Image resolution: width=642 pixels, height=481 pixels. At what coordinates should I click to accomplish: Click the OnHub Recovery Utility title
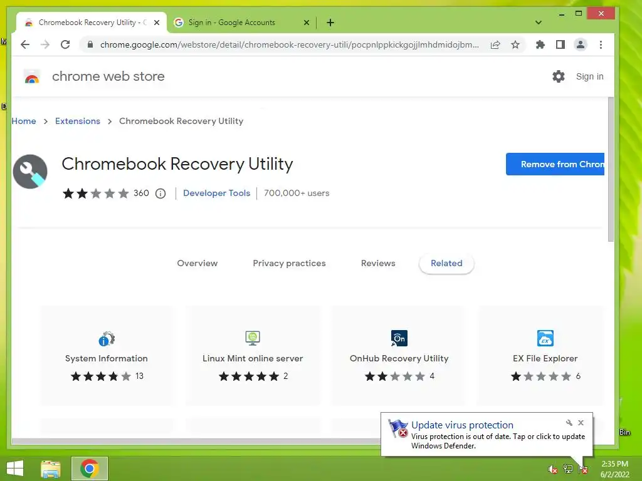(x=399, y=358)
